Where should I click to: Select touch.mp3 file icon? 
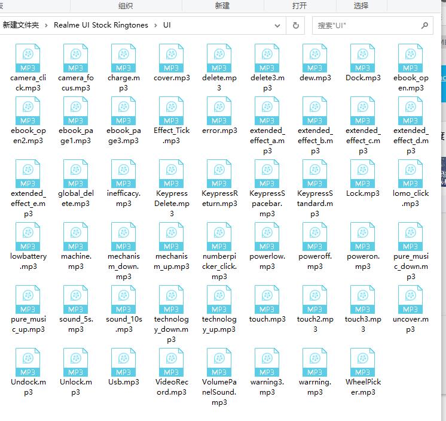point(267,299)
